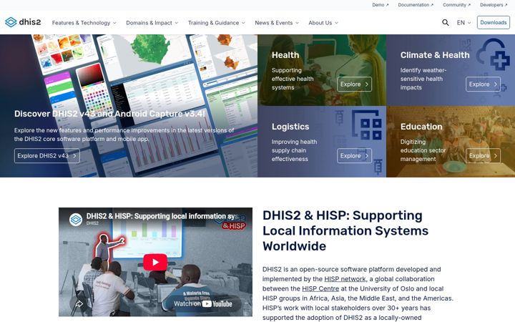This screenshot has width=515, height=322.
Task: Open the EN language dropdown
Action: click(x=463, y=23)
